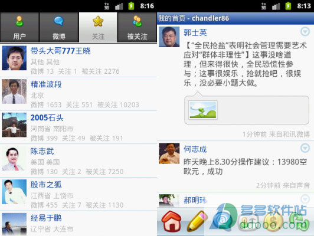Tap the red home icon

click(x=172, y=222)
